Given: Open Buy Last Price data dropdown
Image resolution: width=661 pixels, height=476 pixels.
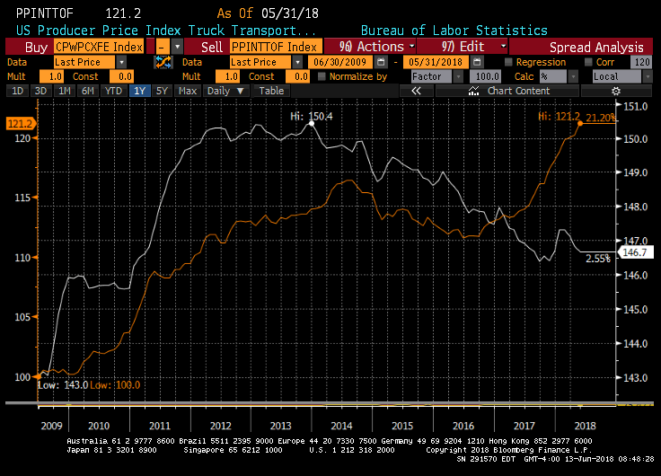Looking at the screenshot, I should click(x=121, y=62).
